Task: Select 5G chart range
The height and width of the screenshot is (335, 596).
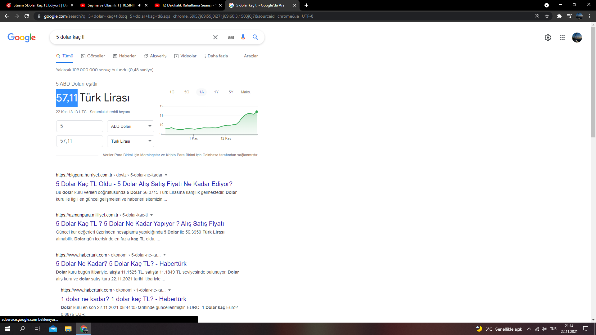Action: click(x=187, y=92)
